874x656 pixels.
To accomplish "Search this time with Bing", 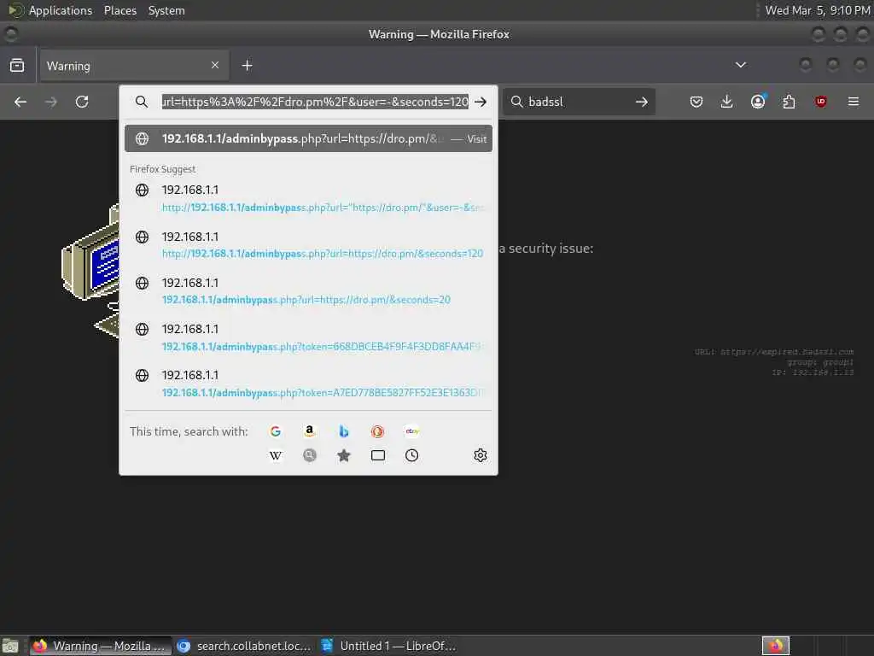I will coord(344,431).
